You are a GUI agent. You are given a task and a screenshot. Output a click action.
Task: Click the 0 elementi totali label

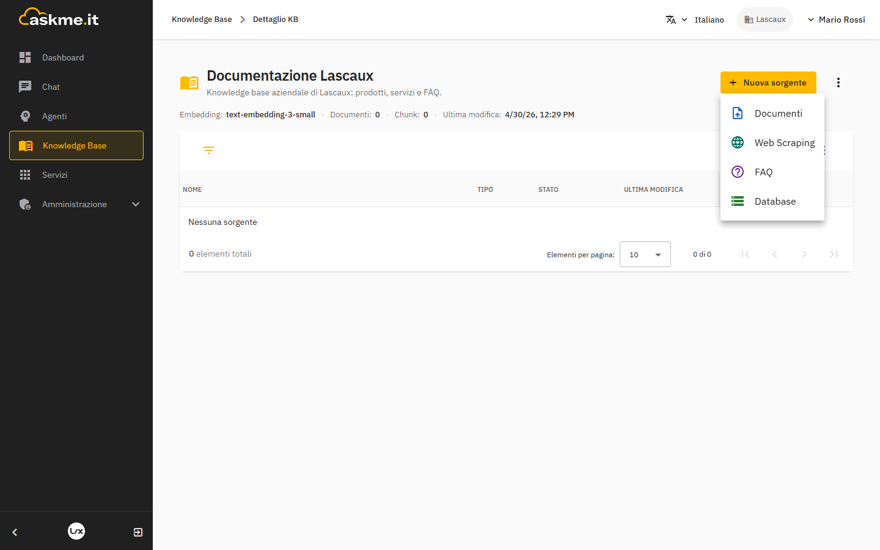[220, 254]
